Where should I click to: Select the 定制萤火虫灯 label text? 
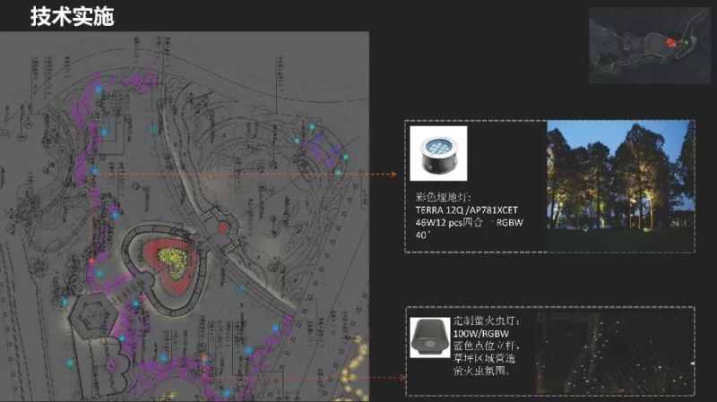coord(487,320)
